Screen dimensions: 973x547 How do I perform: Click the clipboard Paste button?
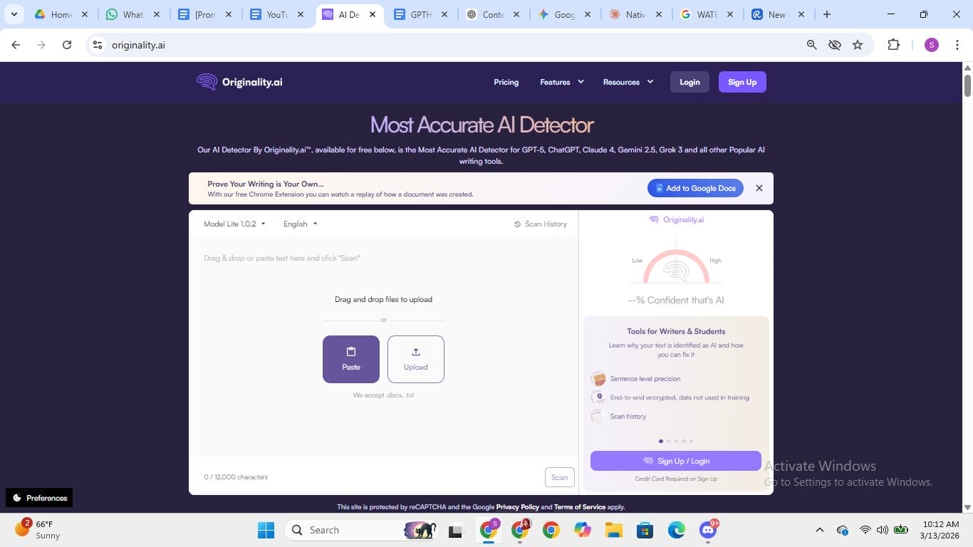(351, 359)
